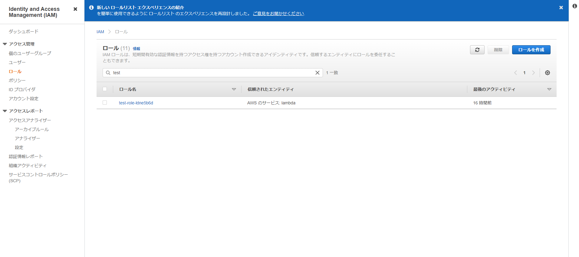Click 信頼されたエンティティ column header

(x=271, y=89)
